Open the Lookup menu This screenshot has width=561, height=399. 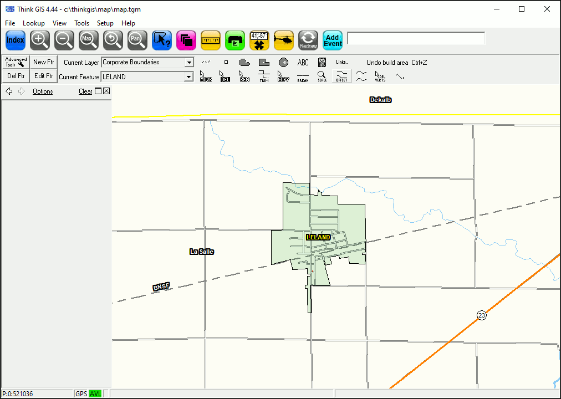(33, 23)
